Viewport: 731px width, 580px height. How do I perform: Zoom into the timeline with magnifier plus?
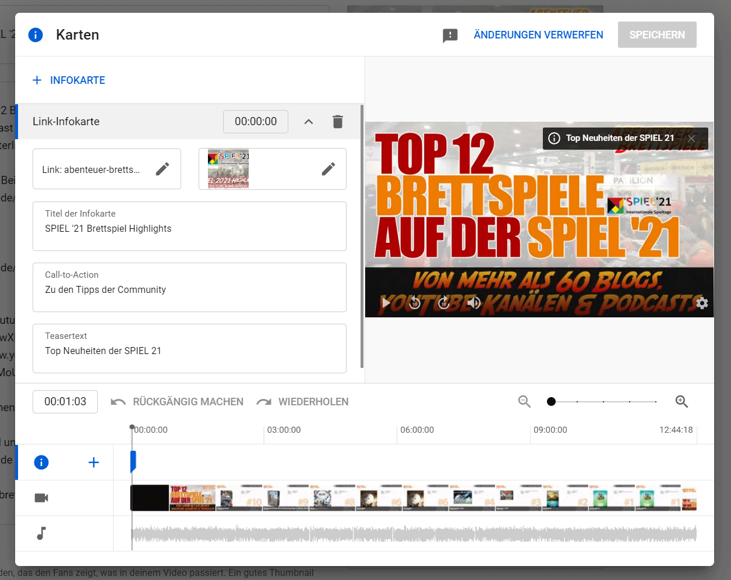tap(681, 401)
